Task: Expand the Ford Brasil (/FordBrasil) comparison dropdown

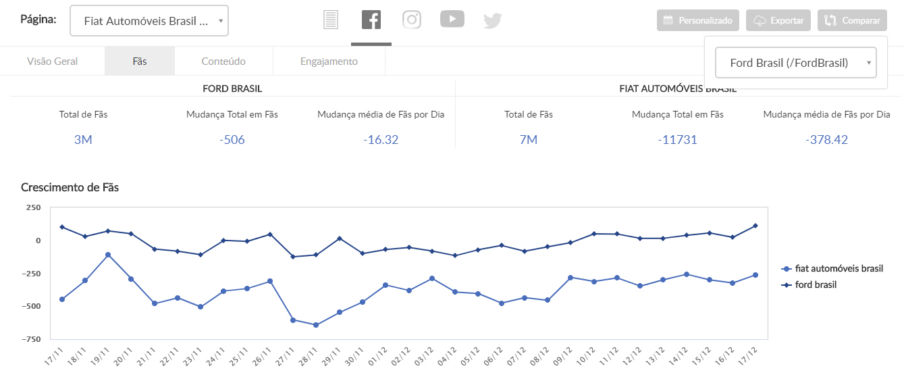Action: coord(795,63)
